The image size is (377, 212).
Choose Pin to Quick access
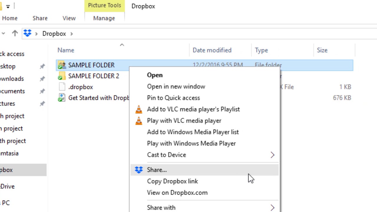[x=204, y=98]
